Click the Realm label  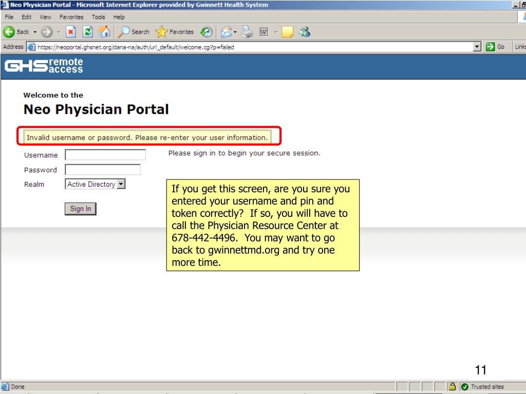click(x=34, y=184)
